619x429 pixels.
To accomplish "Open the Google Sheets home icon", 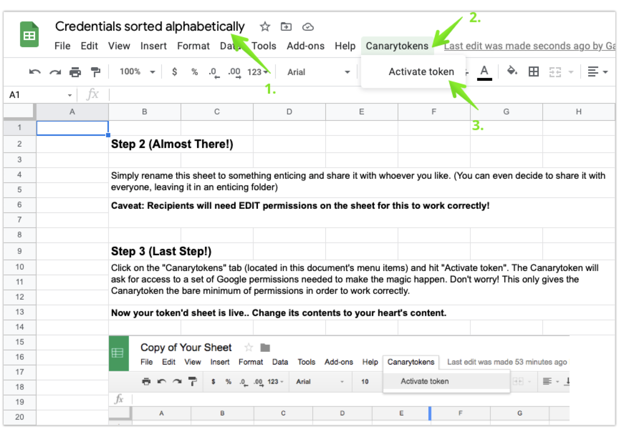I will point(29,34).
